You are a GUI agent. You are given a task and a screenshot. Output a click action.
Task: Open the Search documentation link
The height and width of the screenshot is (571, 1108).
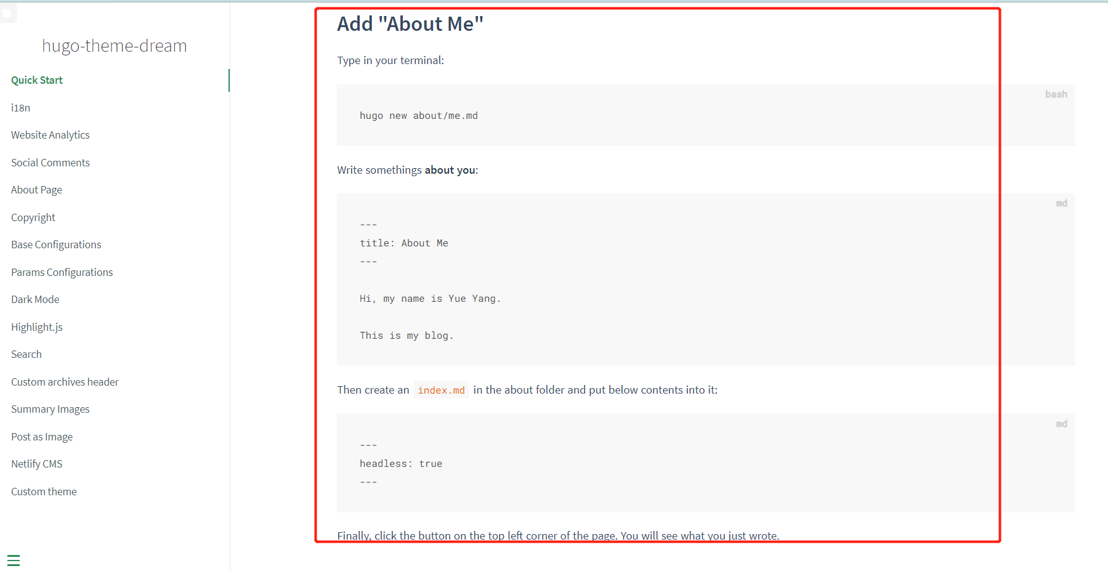tap(26, 354)
